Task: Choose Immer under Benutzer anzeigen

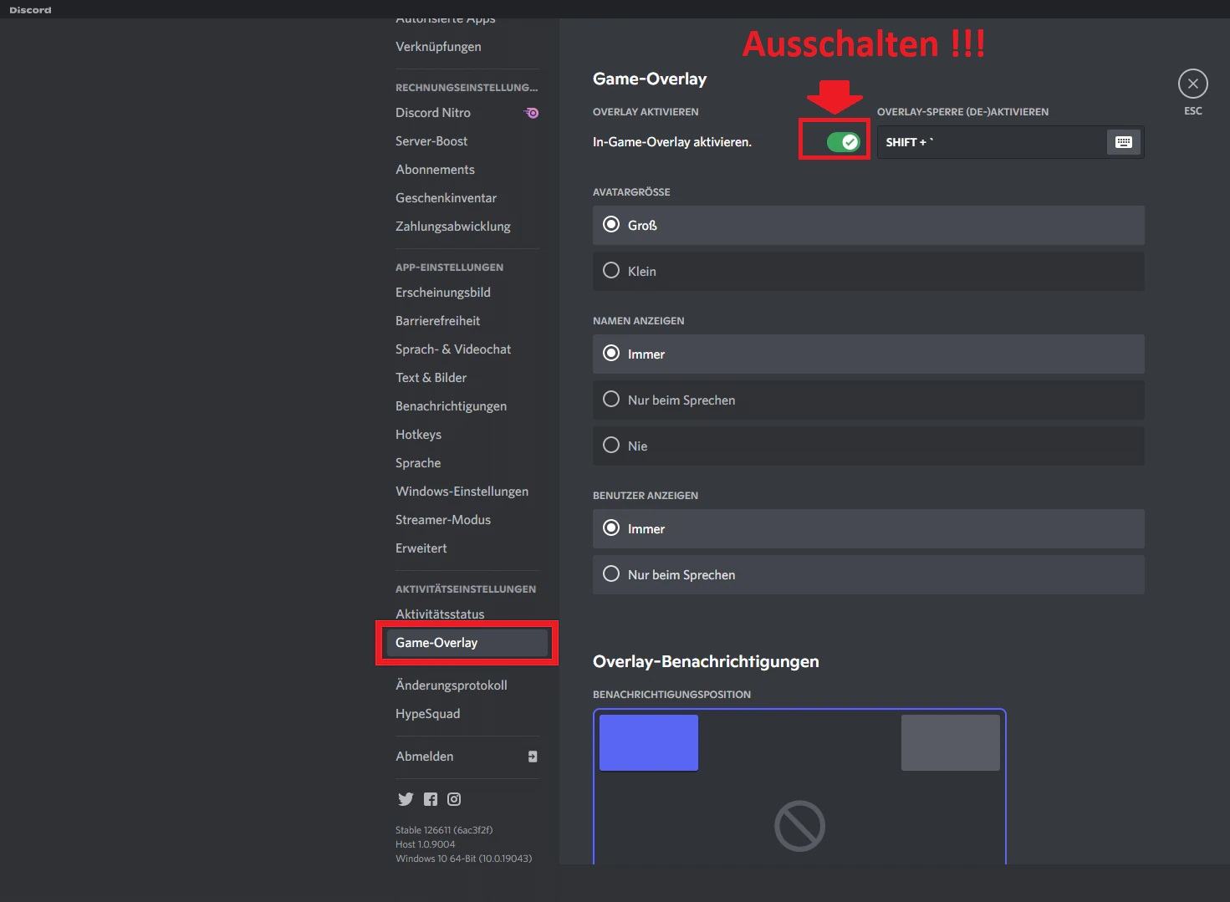Action: pos(868,529)
